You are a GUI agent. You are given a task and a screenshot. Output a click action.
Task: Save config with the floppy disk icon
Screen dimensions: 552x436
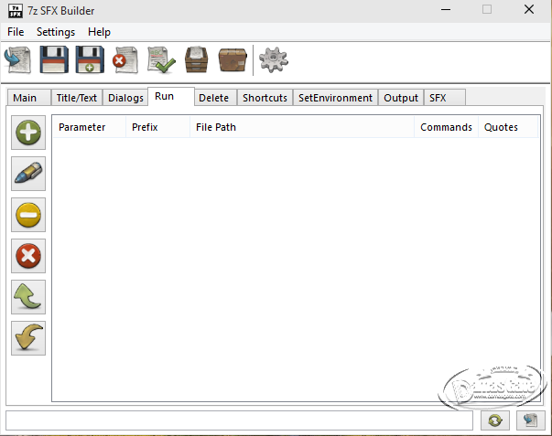tap(54, 60)
